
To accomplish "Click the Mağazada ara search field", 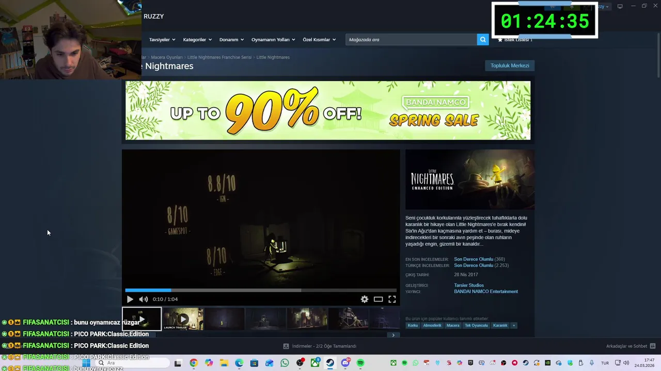I will [x=411, y=40].
